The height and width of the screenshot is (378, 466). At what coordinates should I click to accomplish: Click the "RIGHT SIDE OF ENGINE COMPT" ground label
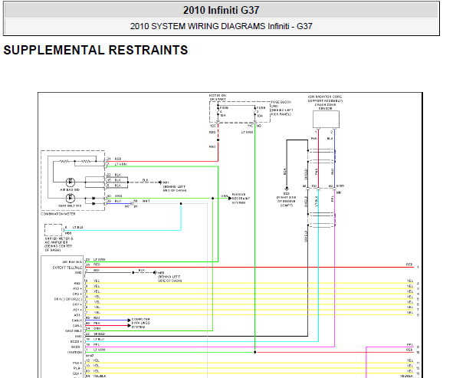tap(286, 202)
